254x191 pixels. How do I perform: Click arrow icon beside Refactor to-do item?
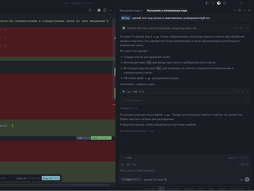click(x=124, y=28)
